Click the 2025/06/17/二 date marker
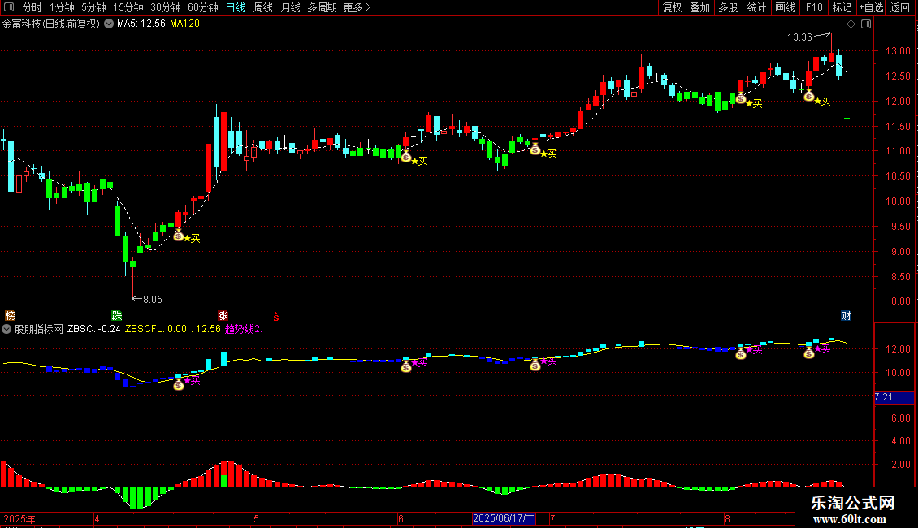This screenshot has height=528, width=918. pyautogui.click(x=504, y=518)
